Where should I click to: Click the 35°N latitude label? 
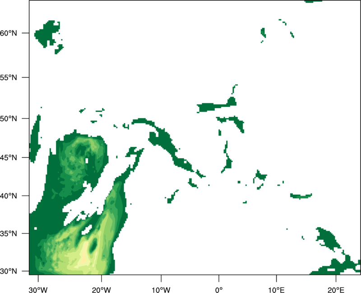click(x=9, y=233)
